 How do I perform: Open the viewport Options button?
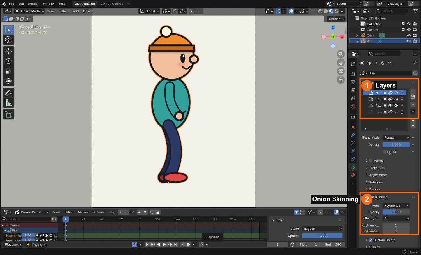(x=336, y=19)
